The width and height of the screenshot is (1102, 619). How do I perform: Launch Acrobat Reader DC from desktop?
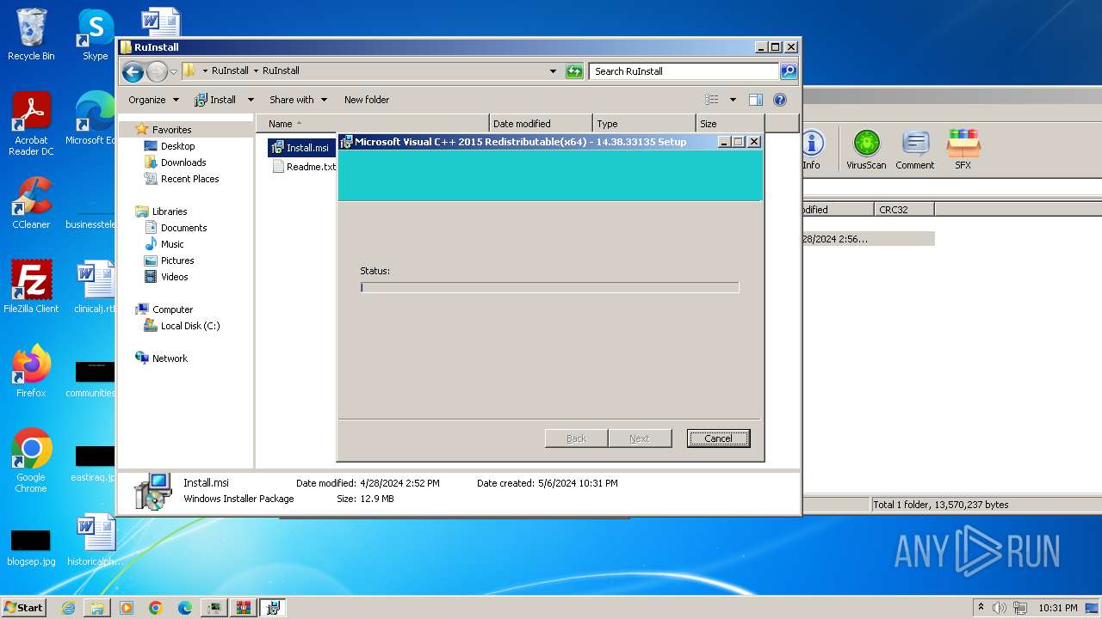pyautogui.click(x=31, y=124)
